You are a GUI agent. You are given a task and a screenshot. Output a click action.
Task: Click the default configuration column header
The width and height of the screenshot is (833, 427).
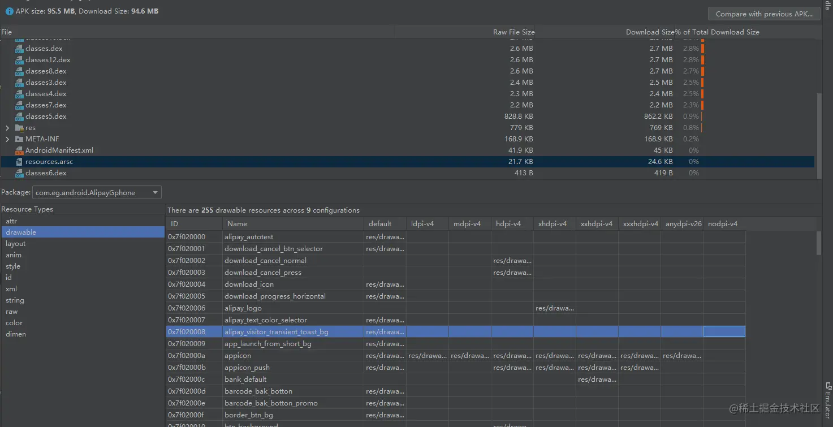click(385, 224)
